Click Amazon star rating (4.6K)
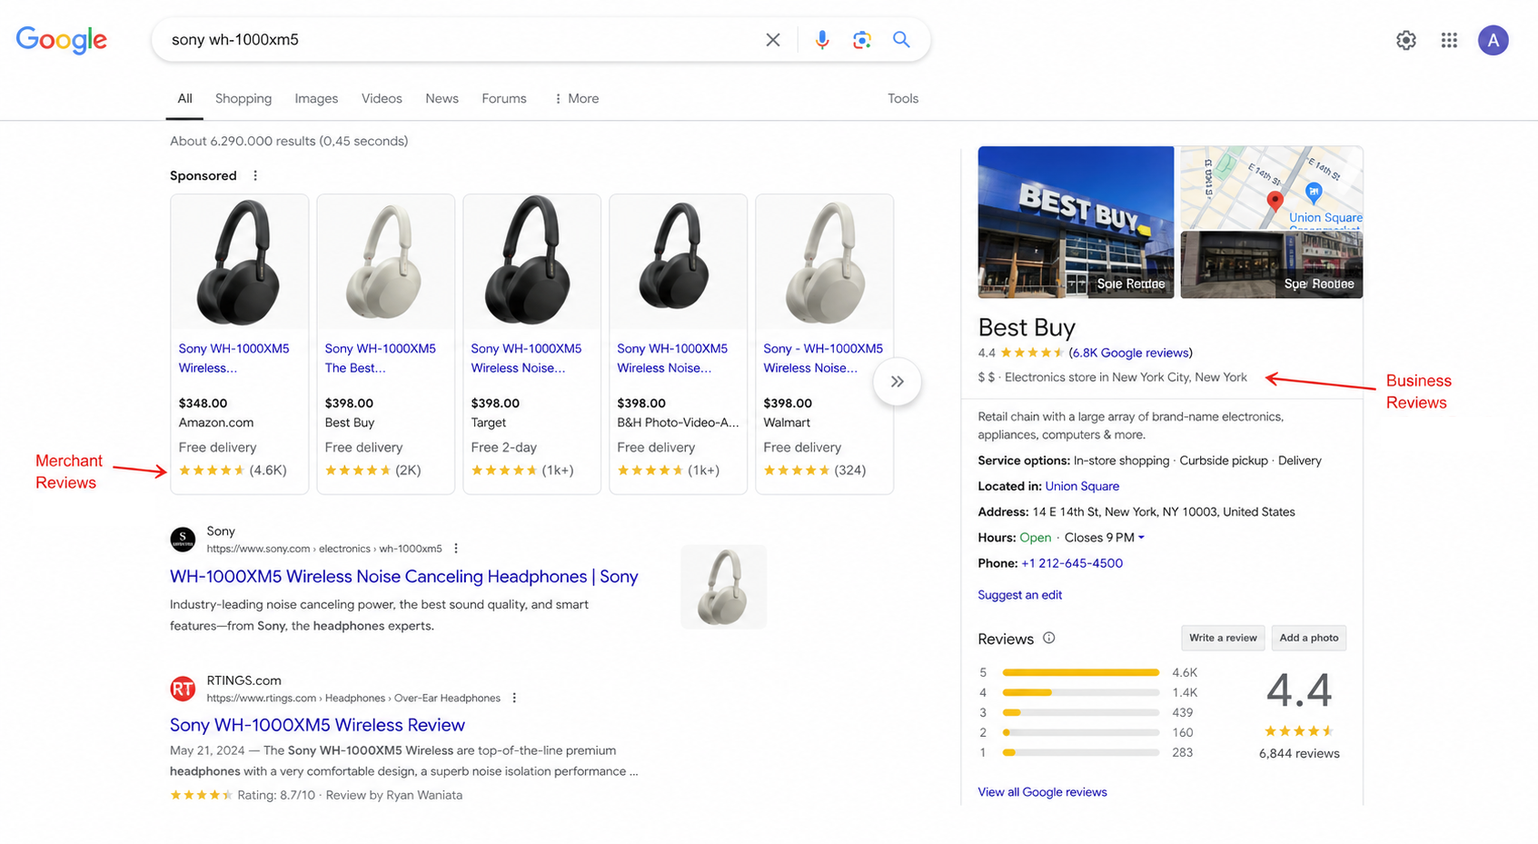Screen dimensions: 1538x844 coord(233,470)
